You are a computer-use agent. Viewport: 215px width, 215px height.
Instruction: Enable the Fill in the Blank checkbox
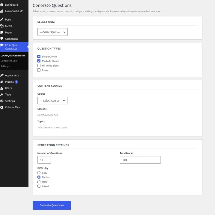pyautogui.click(x=39, y=65)
